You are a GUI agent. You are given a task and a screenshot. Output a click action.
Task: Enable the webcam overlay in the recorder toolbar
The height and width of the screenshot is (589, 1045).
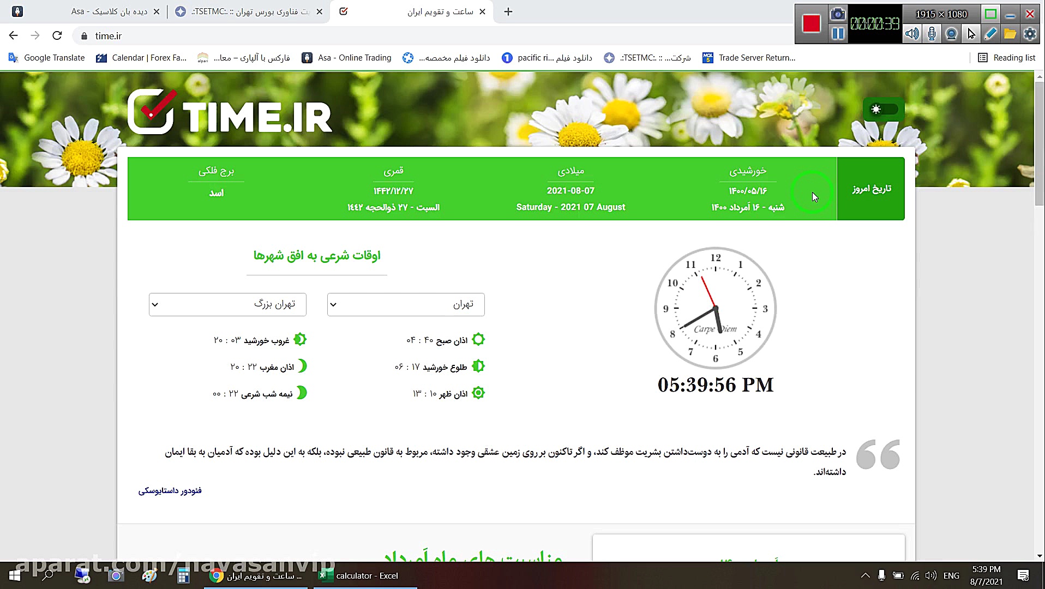coord(951,33)
